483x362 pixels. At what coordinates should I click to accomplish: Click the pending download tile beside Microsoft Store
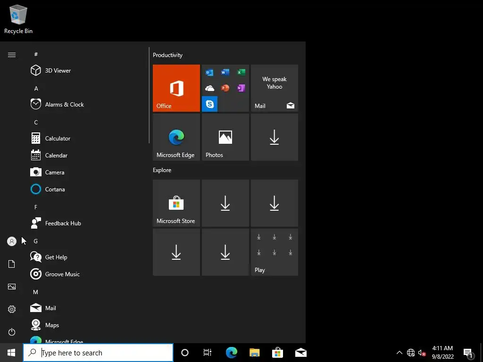coord(225,203)
